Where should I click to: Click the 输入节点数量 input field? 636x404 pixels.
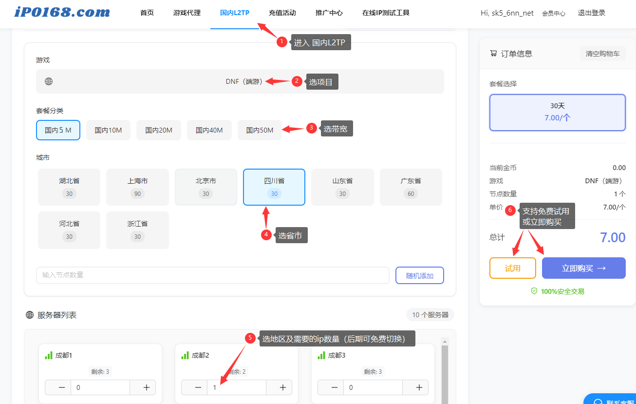pyautogui.click(x=213, y=275)
